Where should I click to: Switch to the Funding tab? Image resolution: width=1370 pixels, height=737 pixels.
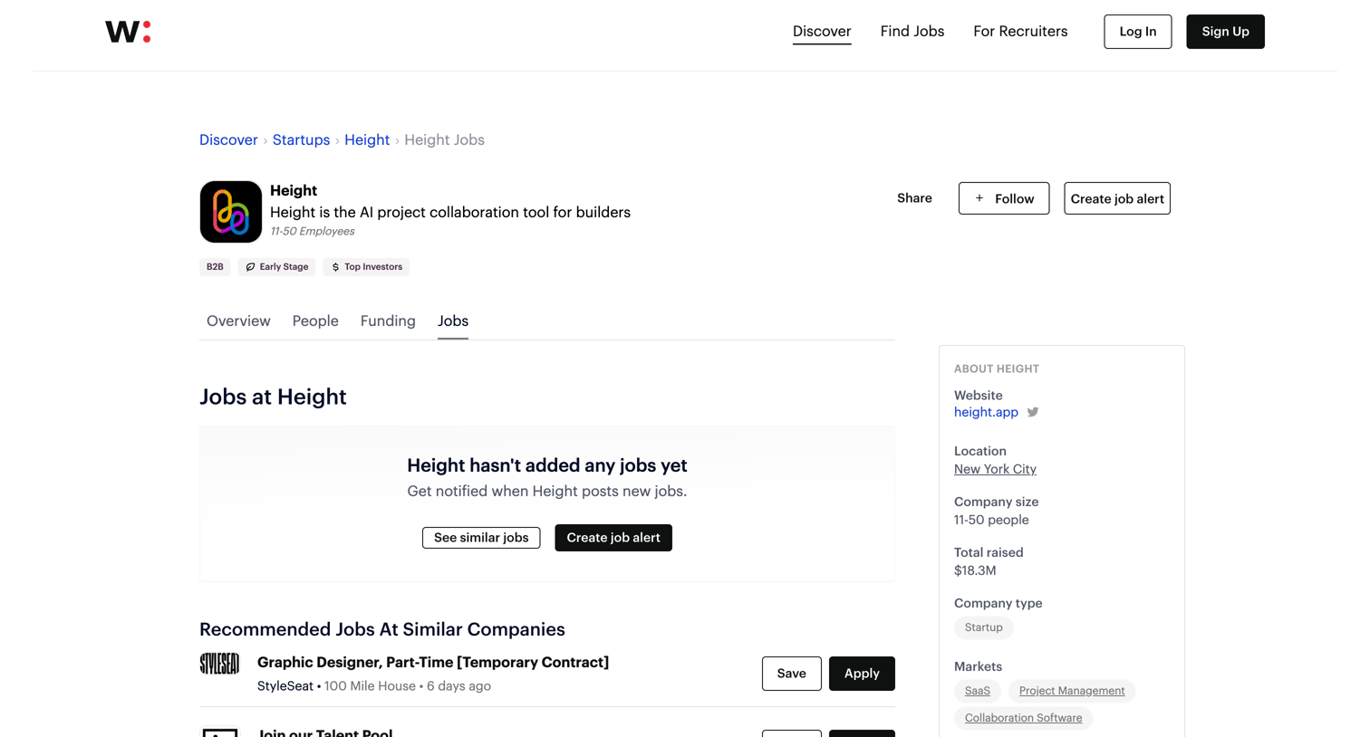tap(388, 321)
